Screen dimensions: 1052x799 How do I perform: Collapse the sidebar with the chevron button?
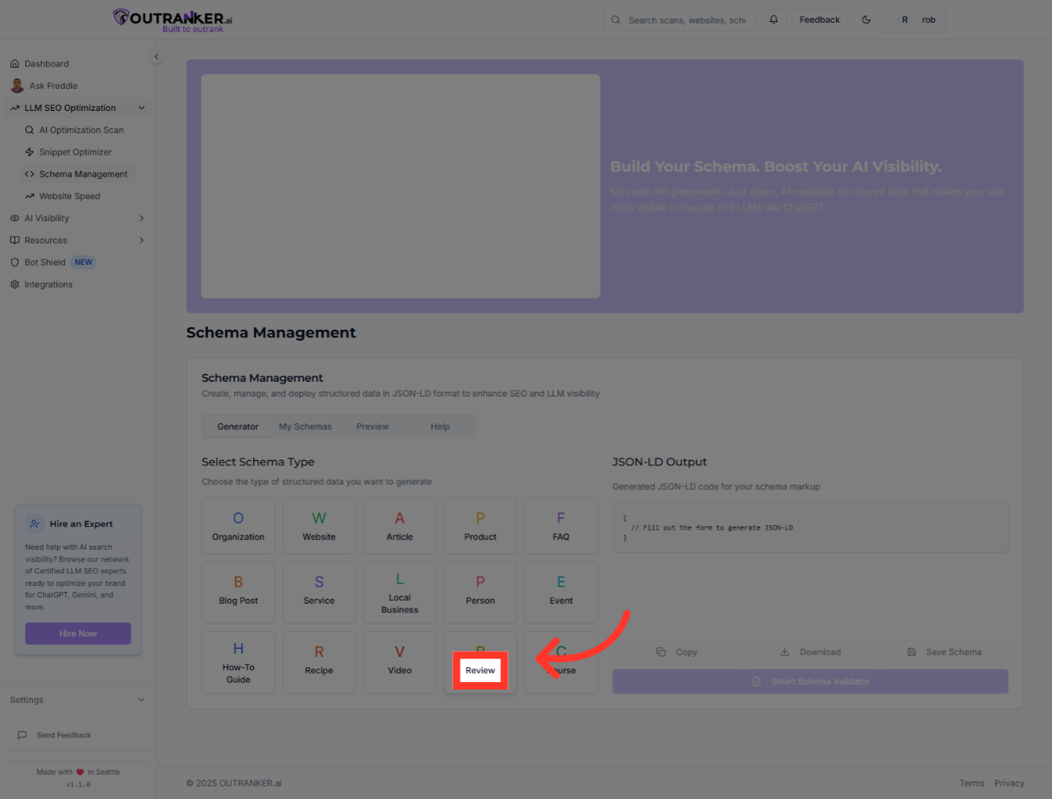coord(156,56)
